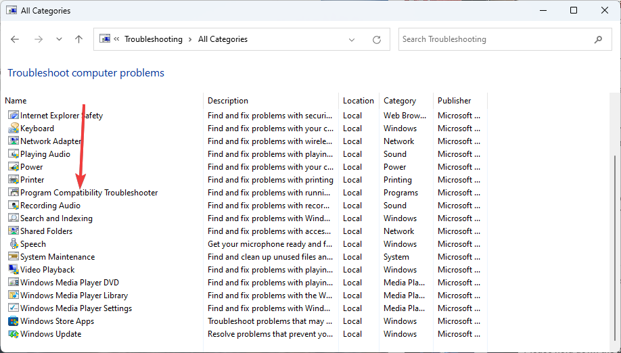Click Local cell in System Maintenance row
Image resolution: width=621 pixels, height=353 pixels.
[352, 257]
